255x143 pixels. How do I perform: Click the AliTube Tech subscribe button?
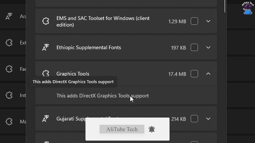pos(122,129)
